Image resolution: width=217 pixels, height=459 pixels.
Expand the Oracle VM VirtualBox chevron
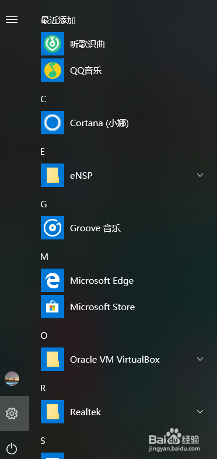(200, 359)
